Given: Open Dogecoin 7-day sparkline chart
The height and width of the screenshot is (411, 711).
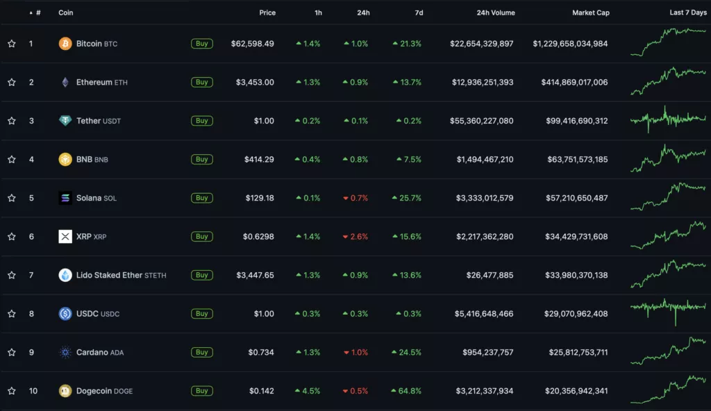Looking at the screenshot, I should [x=669, y=389].
